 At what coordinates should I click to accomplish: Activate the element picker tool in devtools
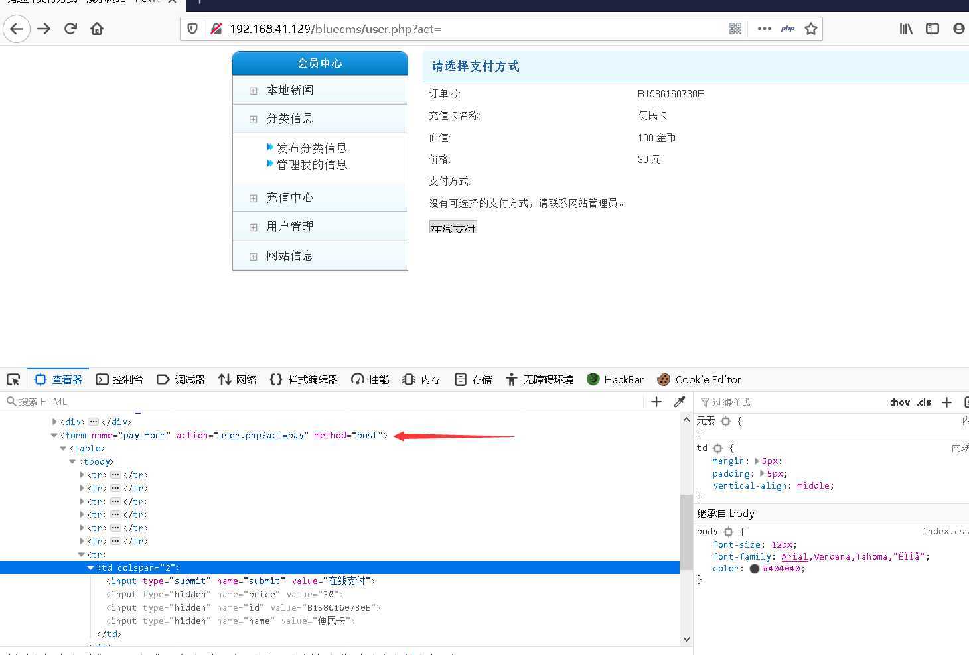(13, 379)
